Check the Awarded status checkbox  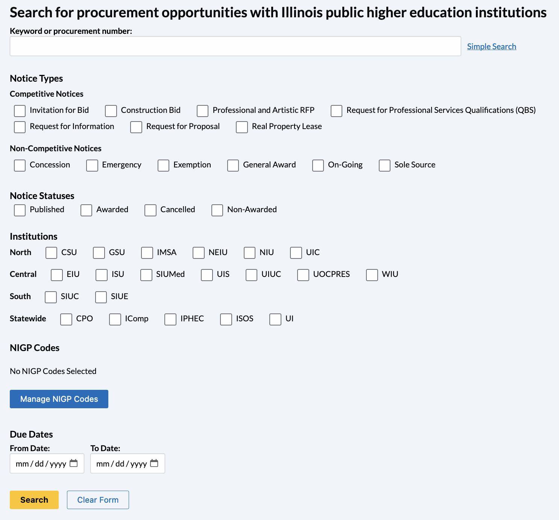pyautogui.click(x=86, y=210)
